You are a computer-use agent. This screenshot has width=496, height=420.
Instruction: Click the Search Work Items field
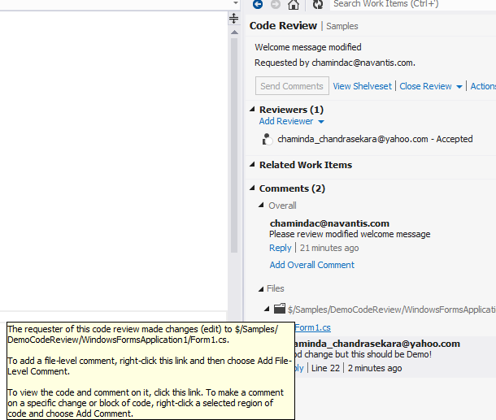(x=413, y=4)
